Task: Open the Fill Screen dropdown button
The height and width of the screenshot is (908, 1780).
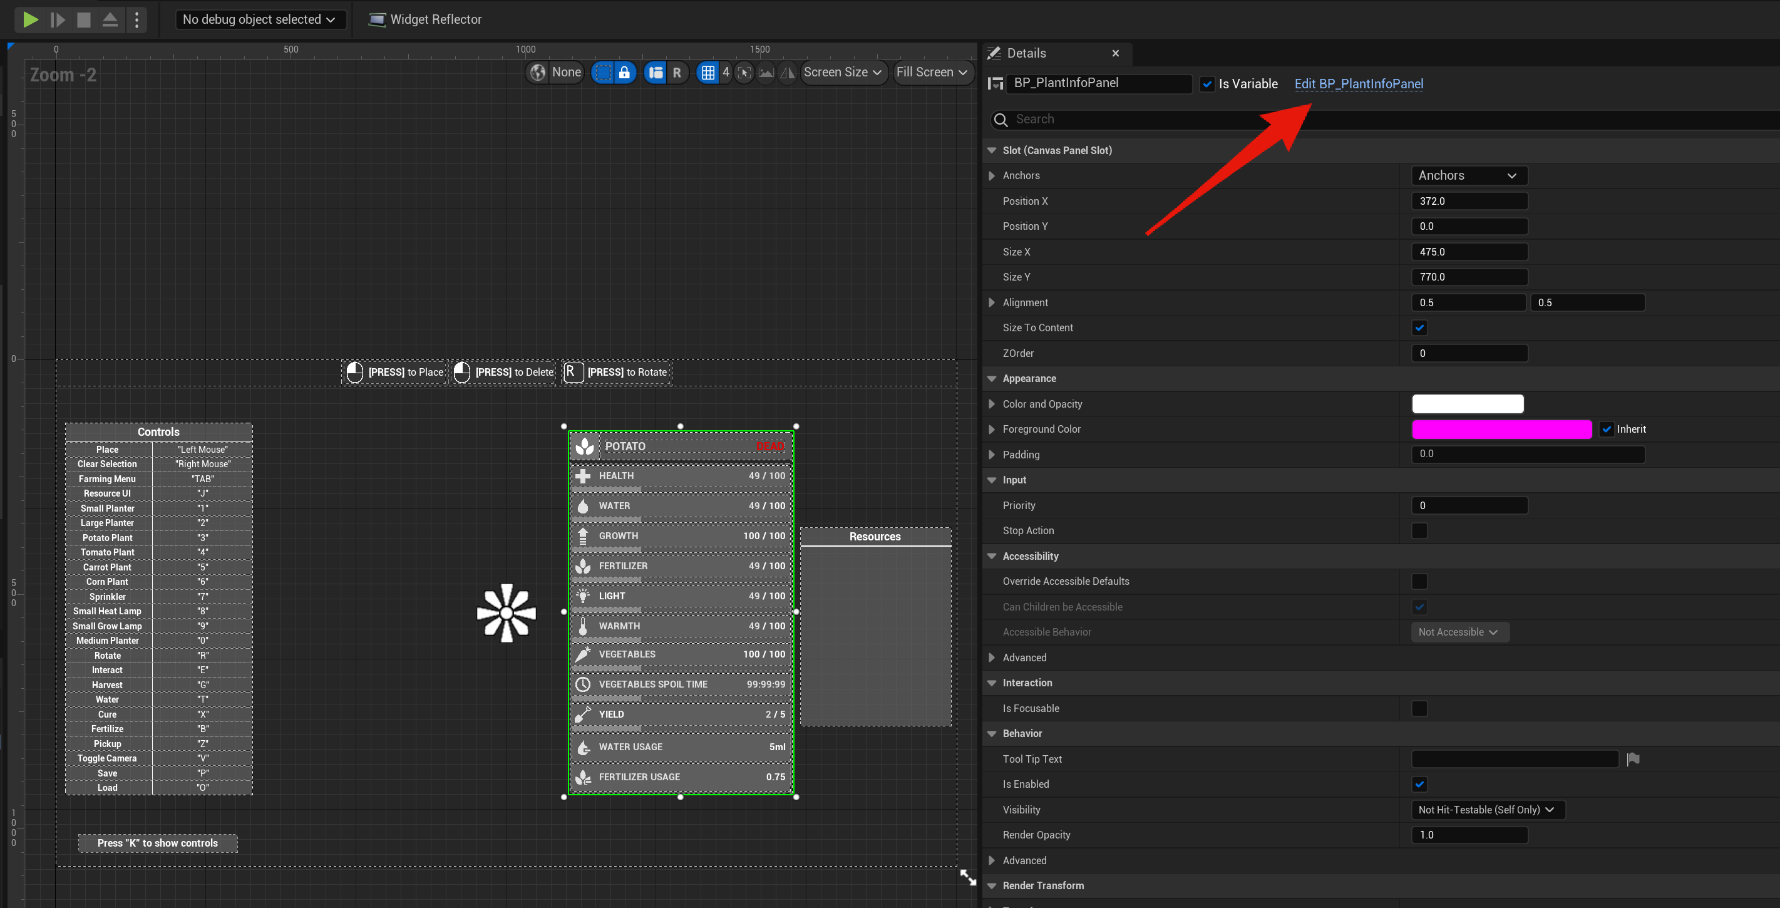Action: [x=932, y=72]
